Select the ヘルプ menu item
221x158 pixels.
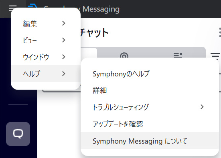(x=46, y=74)
